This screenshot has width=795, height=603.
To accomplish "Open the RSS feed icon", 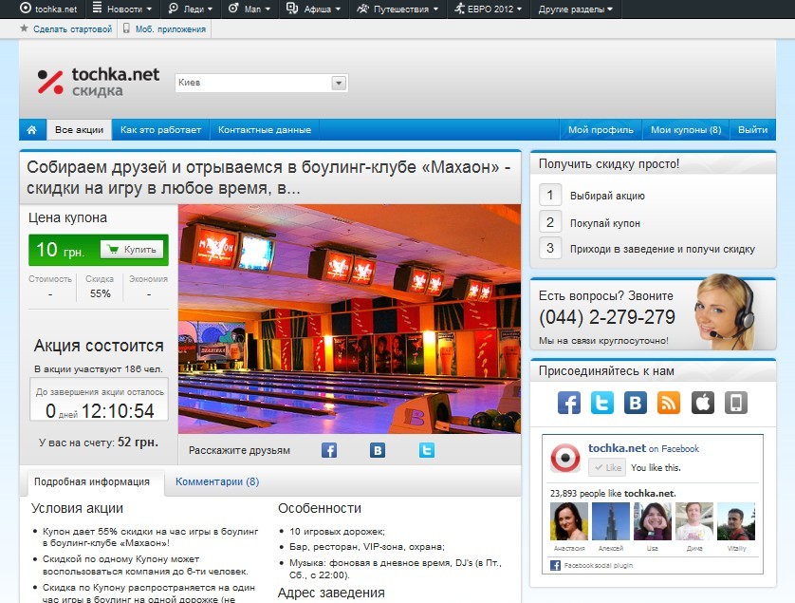I will (x=669, y=403).
